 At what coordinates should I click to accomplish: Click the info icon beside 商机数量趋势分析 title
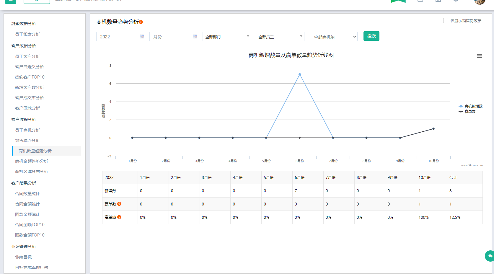[x=141, y=22]
